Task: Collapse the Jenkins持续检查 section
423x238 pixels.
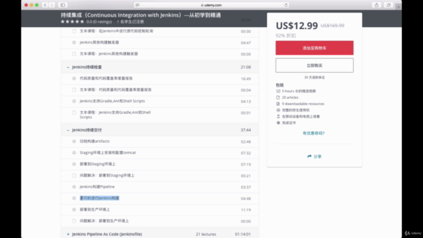Action: pos(68,67)
